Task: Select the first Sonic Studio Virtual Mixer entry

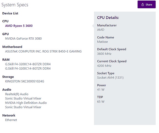Action: point(23,98)
